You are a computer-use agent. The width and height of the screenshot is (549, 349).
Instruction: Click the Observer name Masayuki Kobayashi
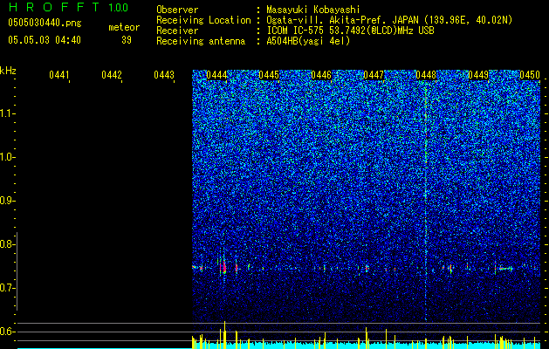pos(313,10)
